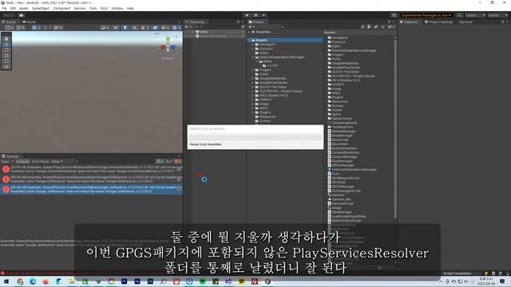511x287 pixels.
Task: Toggle scene visibility of hidden objects
Action: click(155, 28)
